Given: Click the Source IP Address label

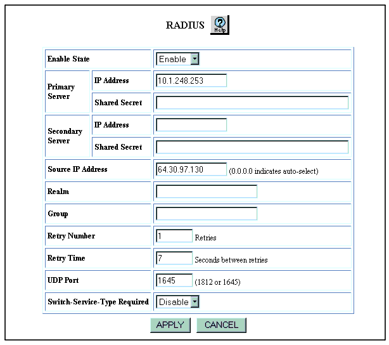Looking at the screenshot, I should (x=77, y=169).
